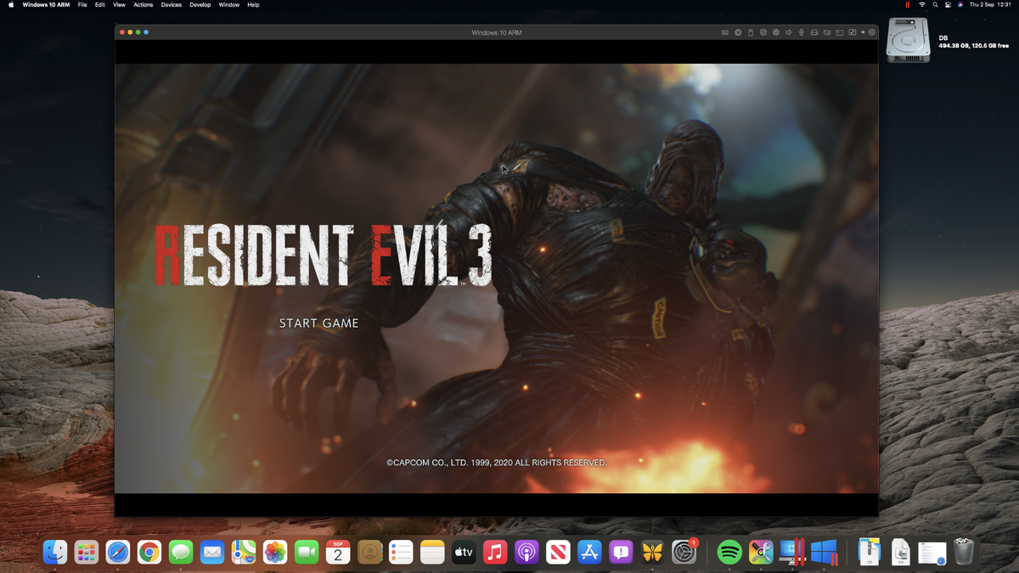Open Calendar from the Dock

pos(338,552)
